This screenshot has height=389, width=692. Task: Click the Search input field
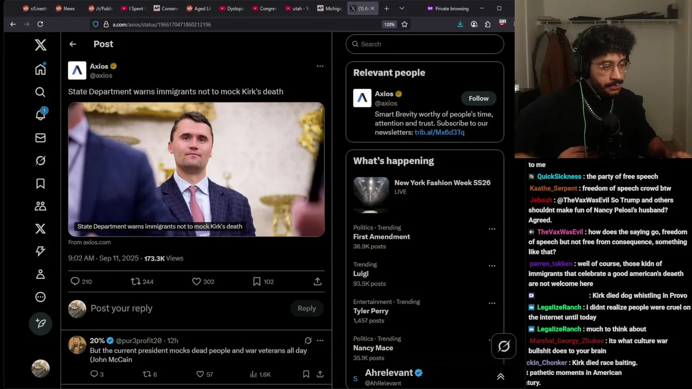coord(425,44)
